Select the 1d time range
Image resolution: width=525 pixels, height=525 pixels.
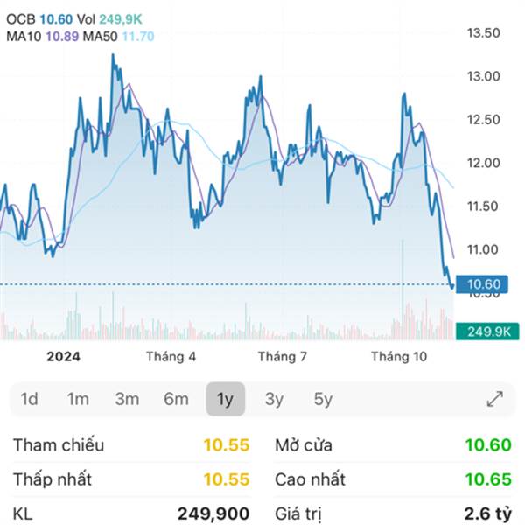pos(29,399)
